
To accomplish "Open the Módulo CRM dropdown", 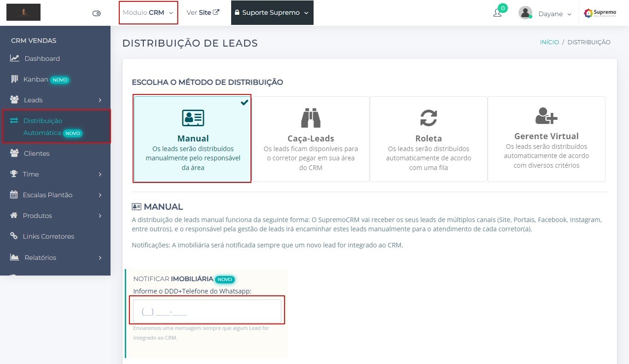I will 148,13.
